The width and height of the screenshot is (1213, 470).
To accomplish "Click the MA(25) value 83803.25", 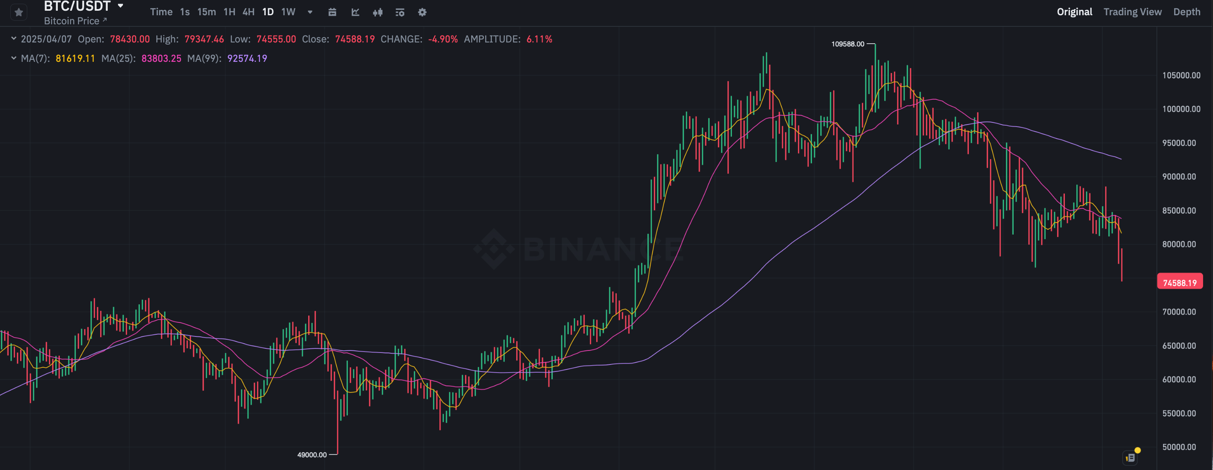I will 161,59.
